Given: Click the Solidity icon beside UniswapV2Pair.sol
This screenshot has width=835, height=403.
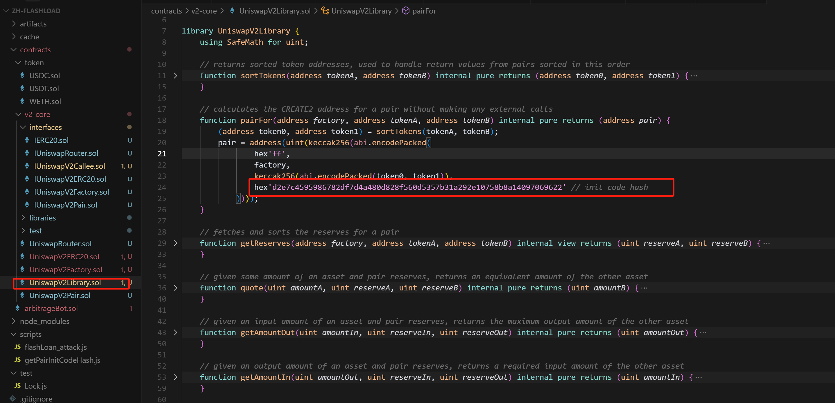Looking at the screenshot, I should coord(22,295).
